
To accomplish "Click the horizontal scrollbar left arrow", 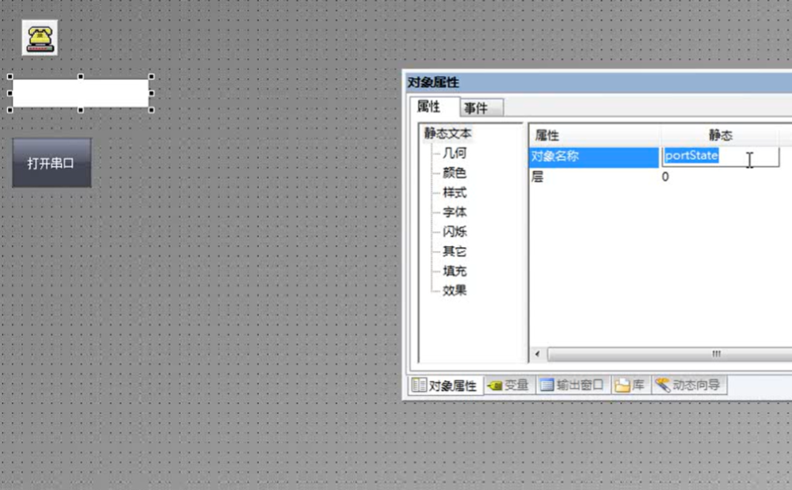I will pos(538,354).
